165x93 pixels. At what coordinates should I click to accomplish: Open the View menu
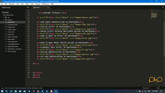pyautogui.click(x=22, y=4)
